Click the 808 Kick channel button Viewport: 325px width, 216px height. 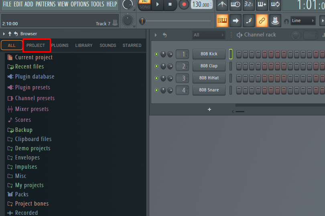[x=209, y=54]
